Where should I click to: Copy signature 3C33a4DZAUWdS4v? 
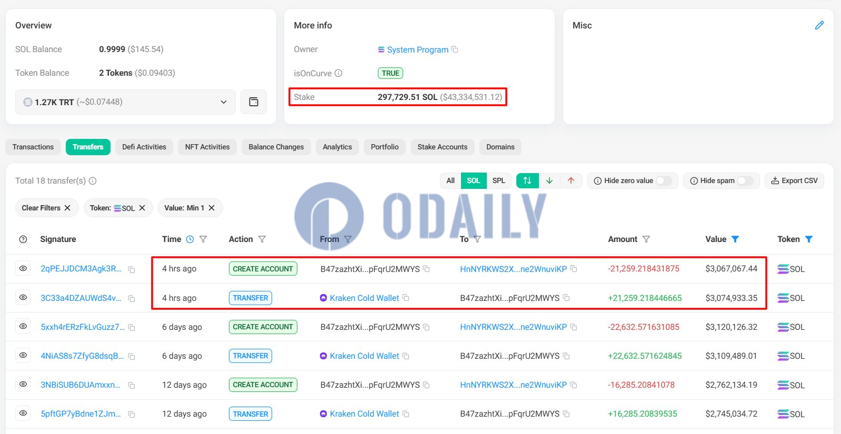pyautogui.click(x=132, y=298)
